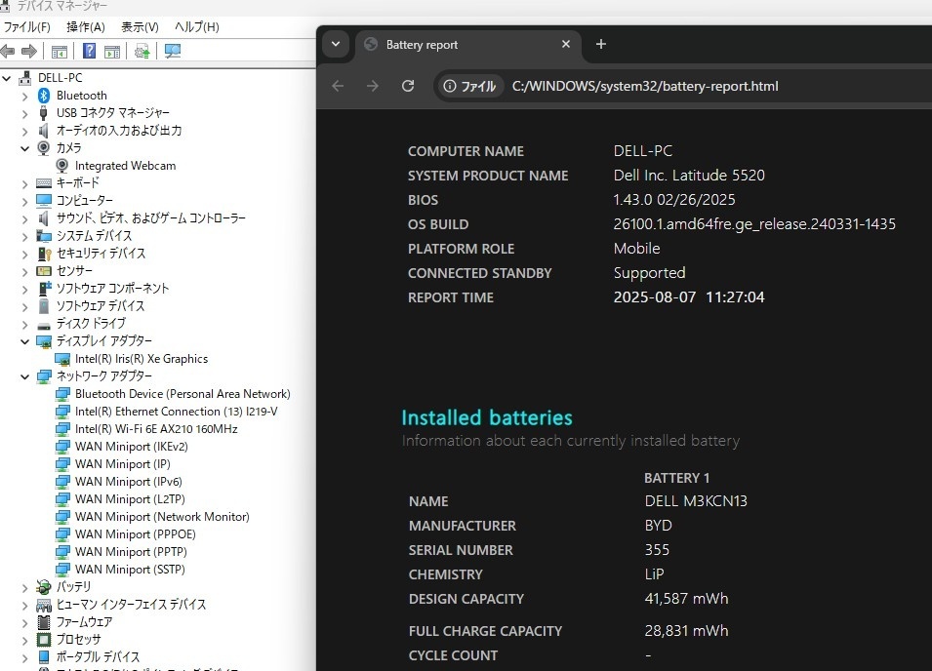Close the Battery report tab
Viewport: 932px width, 671px height.
[x=566, y=44]
